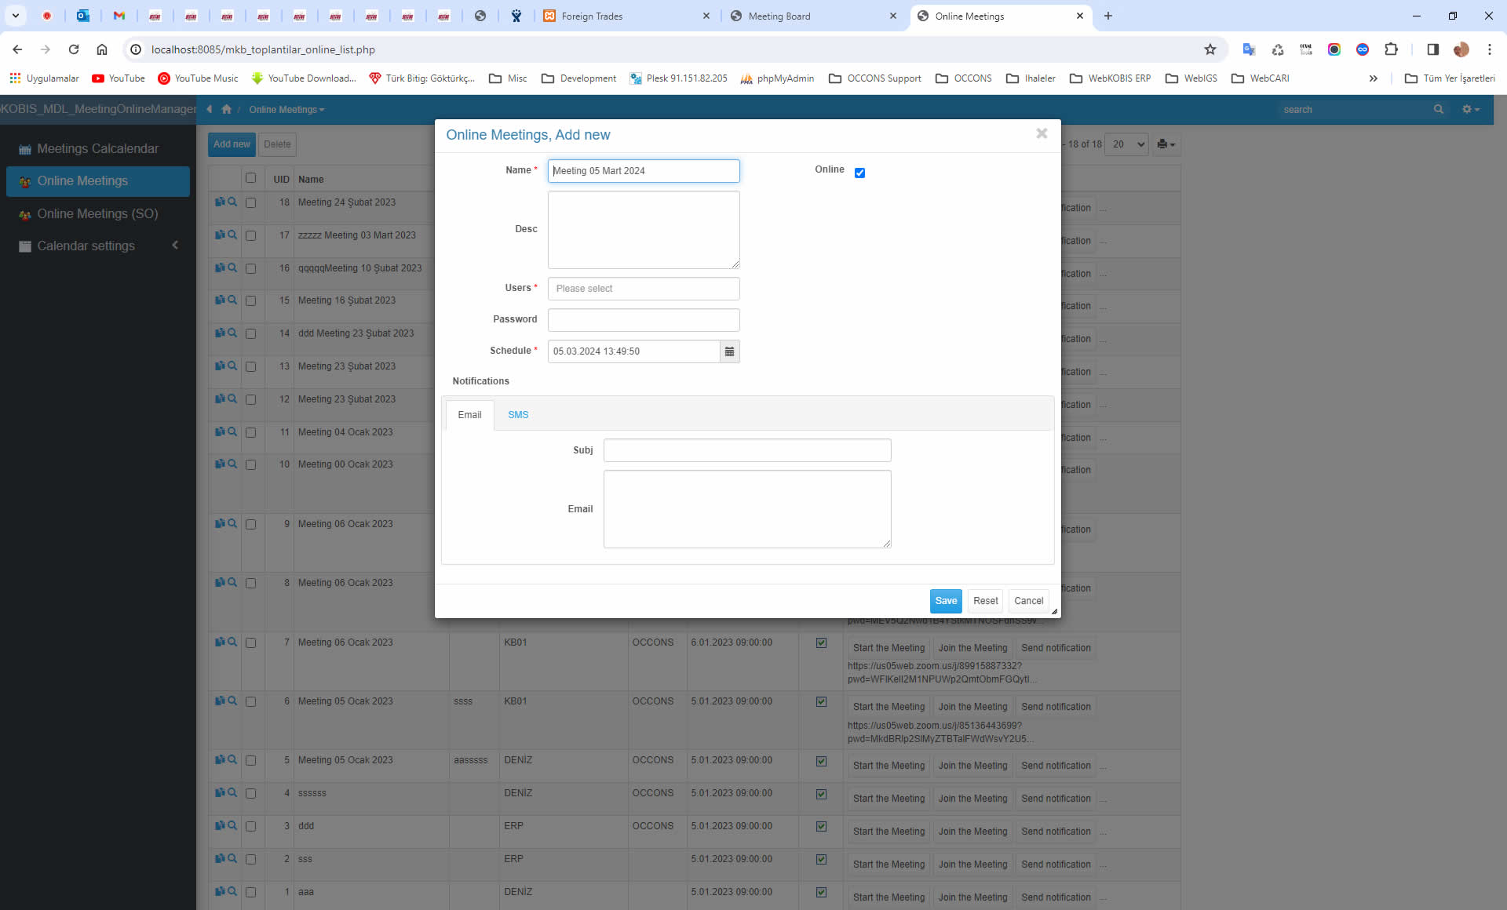Click edit icon for Meeting 24 Şubat 2023
1507x910 pixels.
click(x=220, y=202)
